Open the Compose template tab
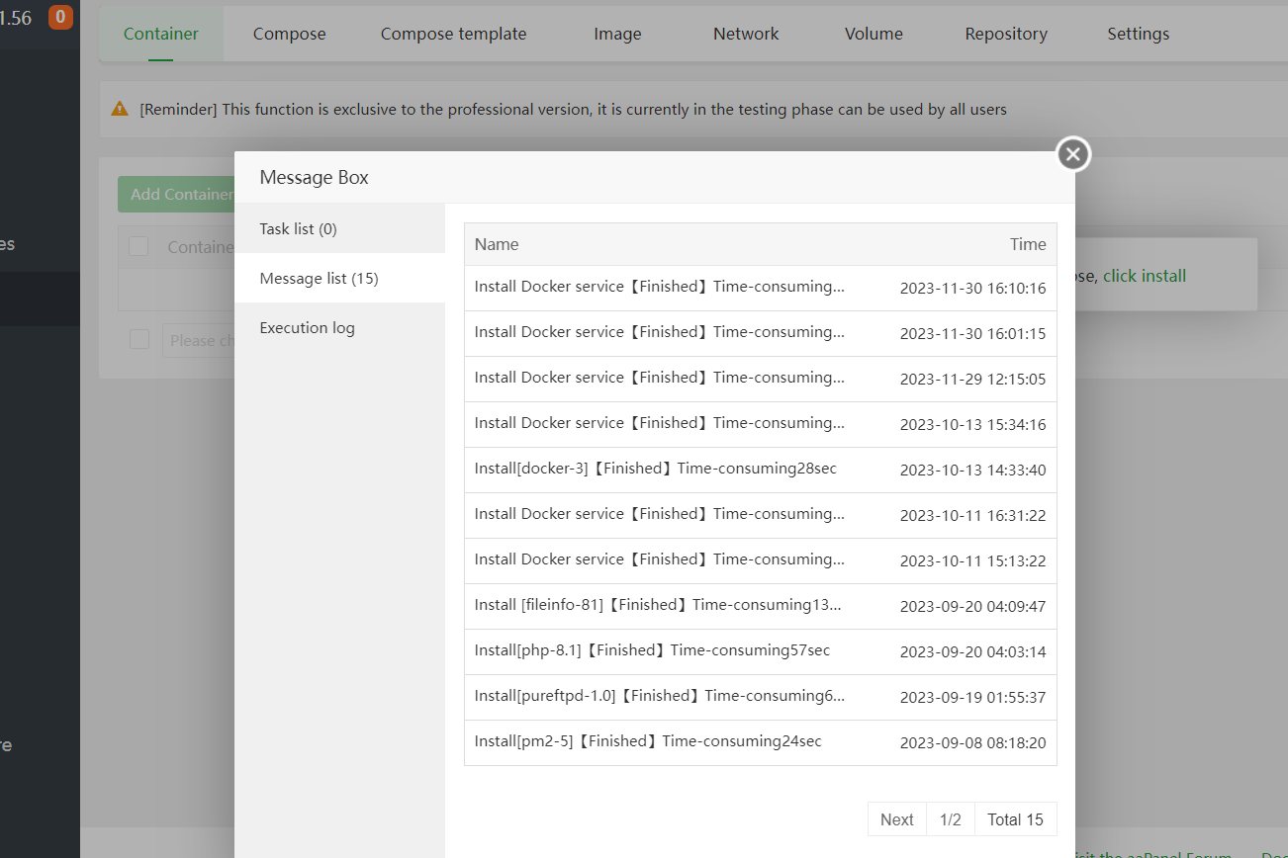The image size is (1288, 858). click(453, 34)
